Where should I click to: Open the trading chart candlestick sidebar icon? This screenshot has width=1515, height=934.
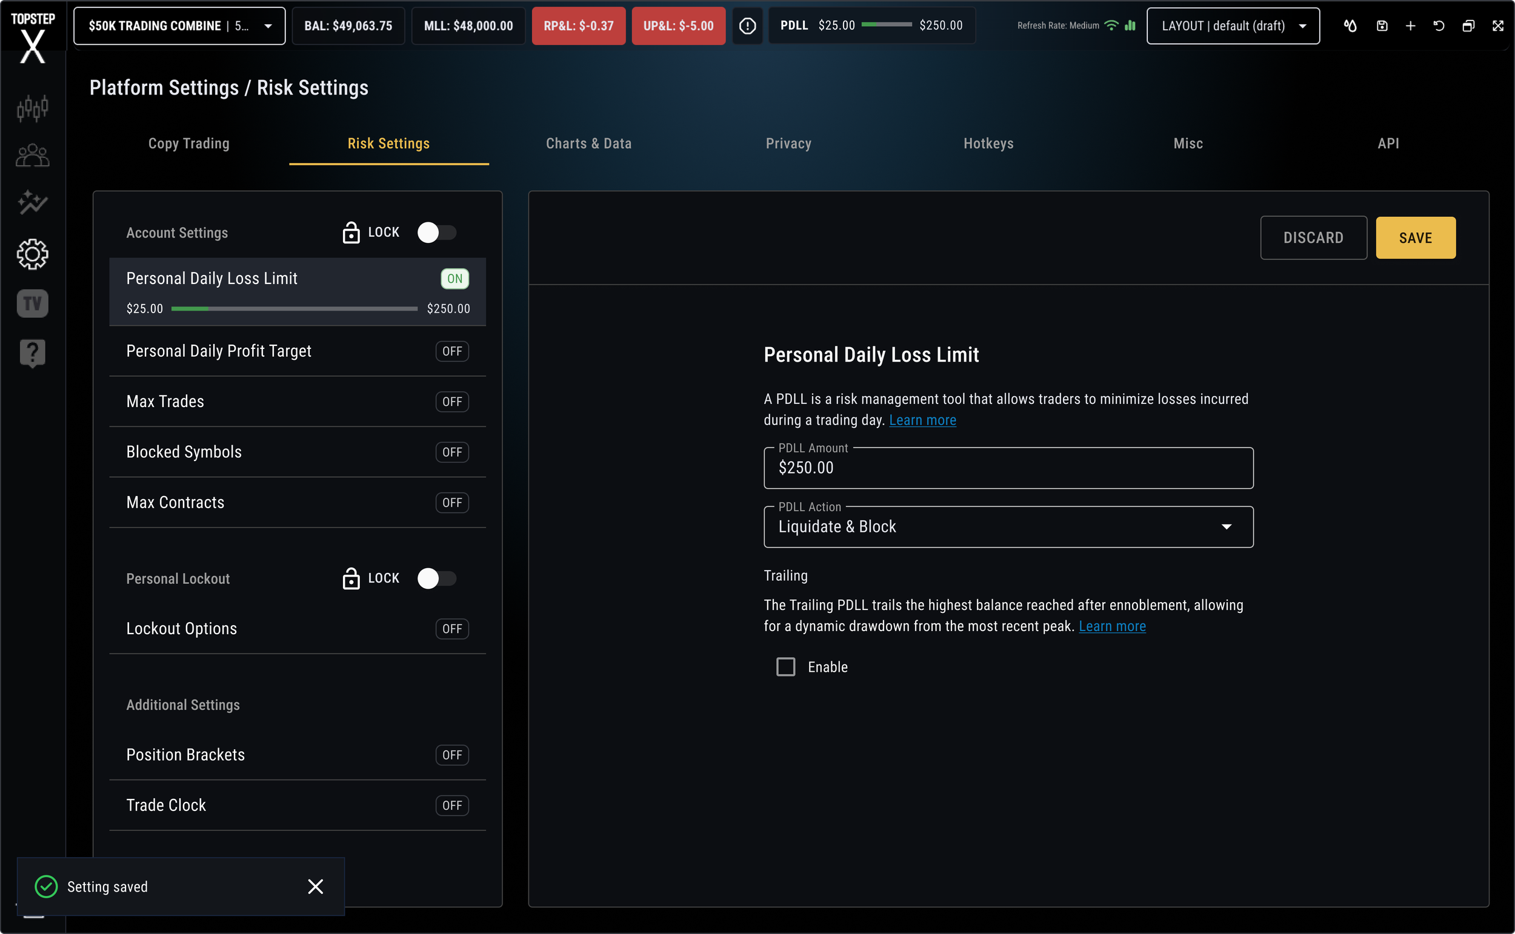(33, 108)
